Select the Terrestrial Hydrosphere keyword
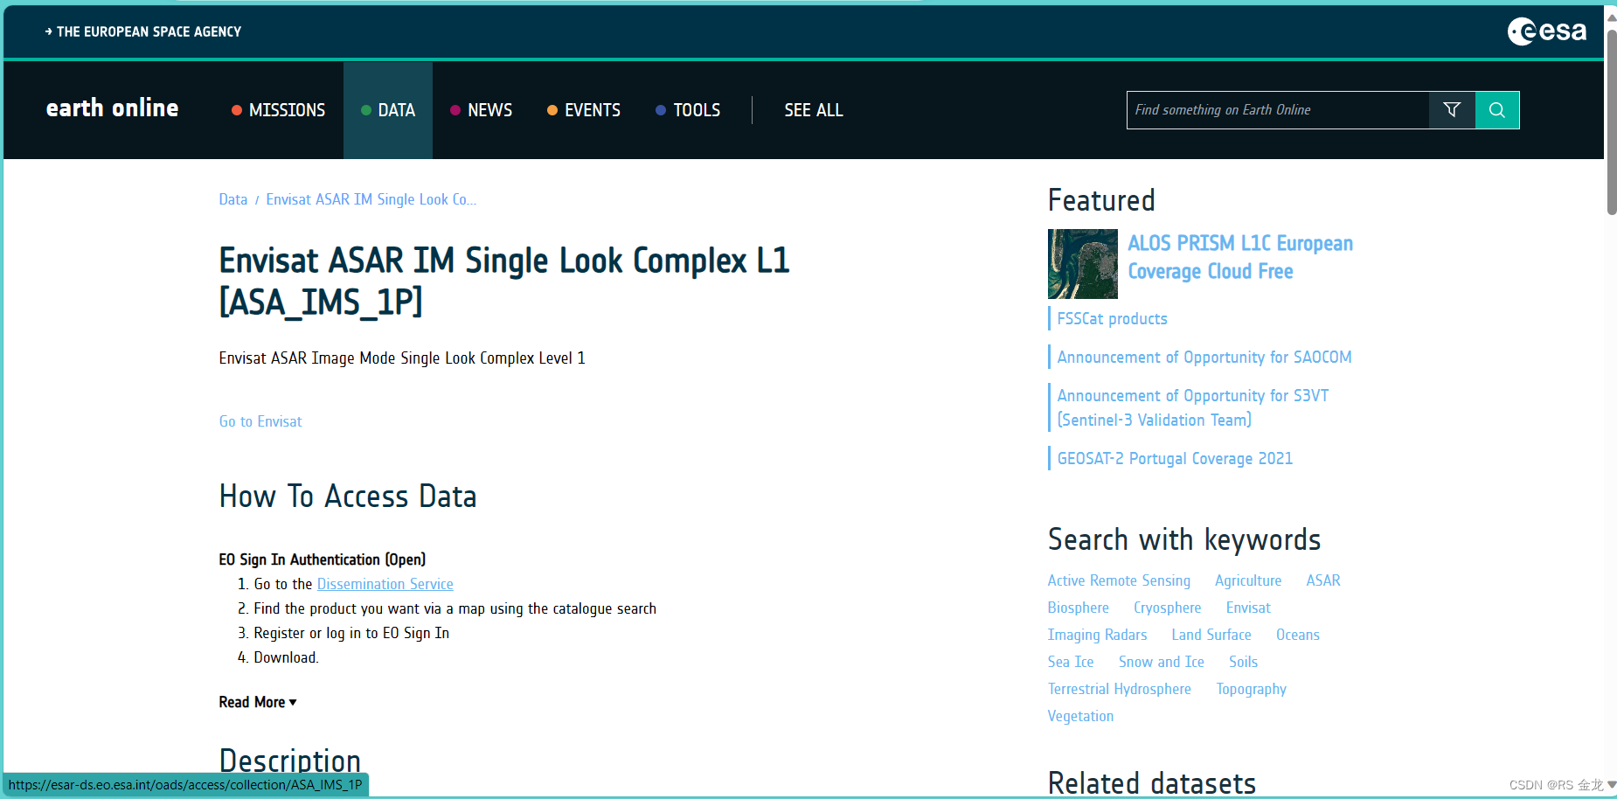 click(x=1120, y=689)
